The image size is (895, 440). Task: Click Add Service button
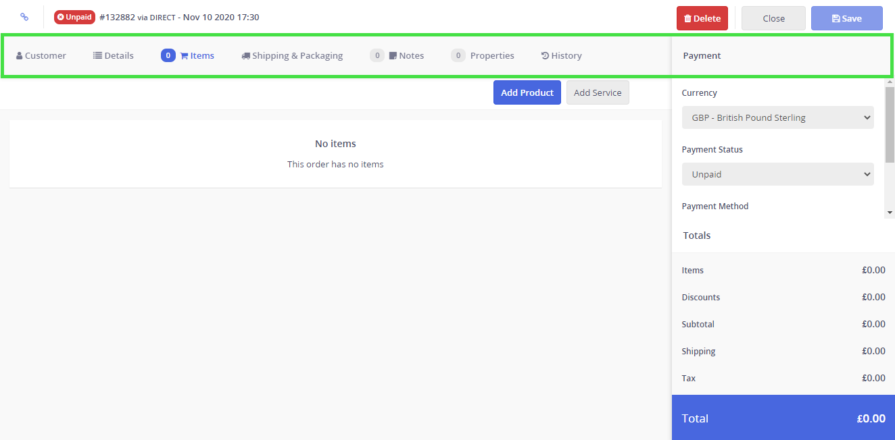tap(598, 92)
